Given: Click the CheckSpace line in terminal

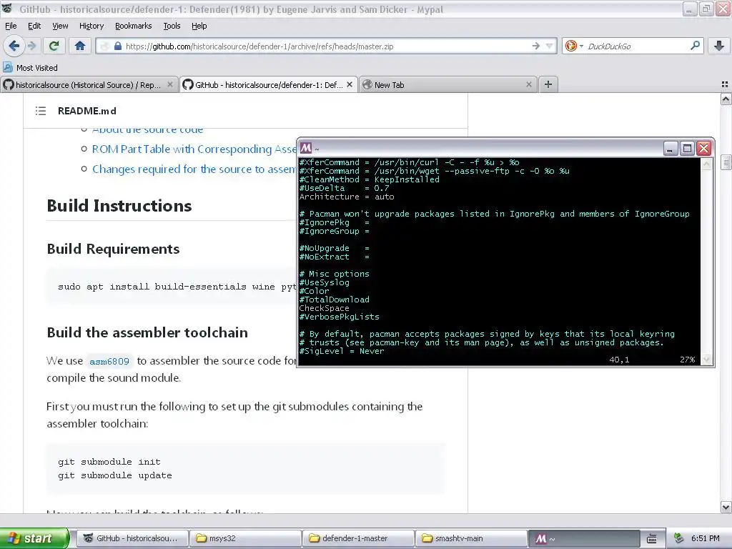Looking at the screenshot, I should coord(324,308).
